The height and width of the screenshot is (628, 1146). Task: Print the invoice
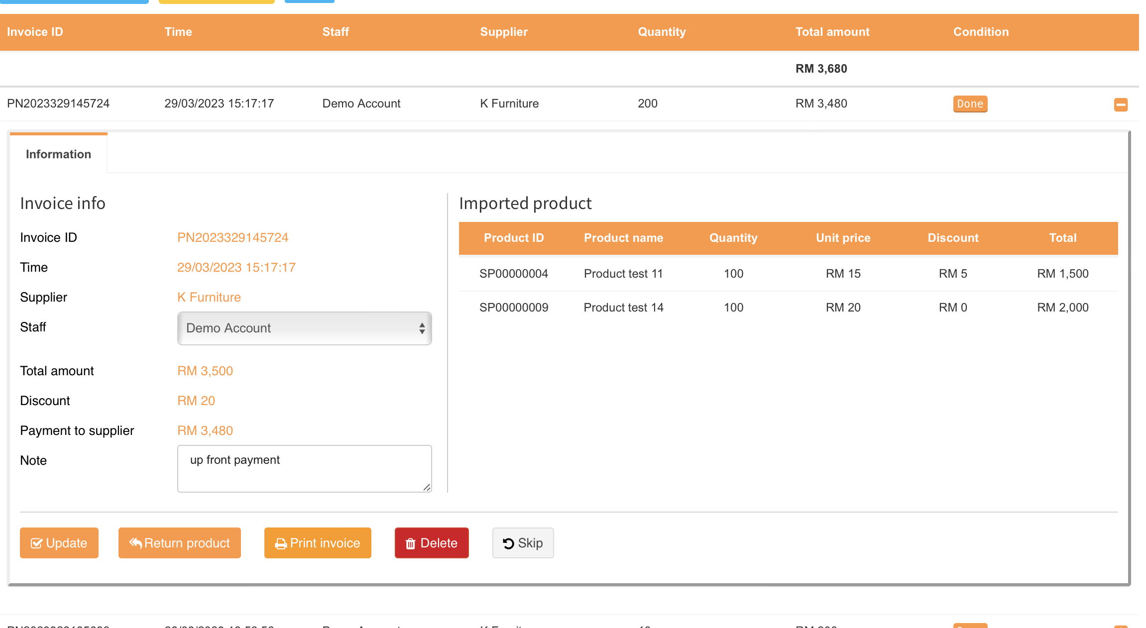tap(318, 543)
